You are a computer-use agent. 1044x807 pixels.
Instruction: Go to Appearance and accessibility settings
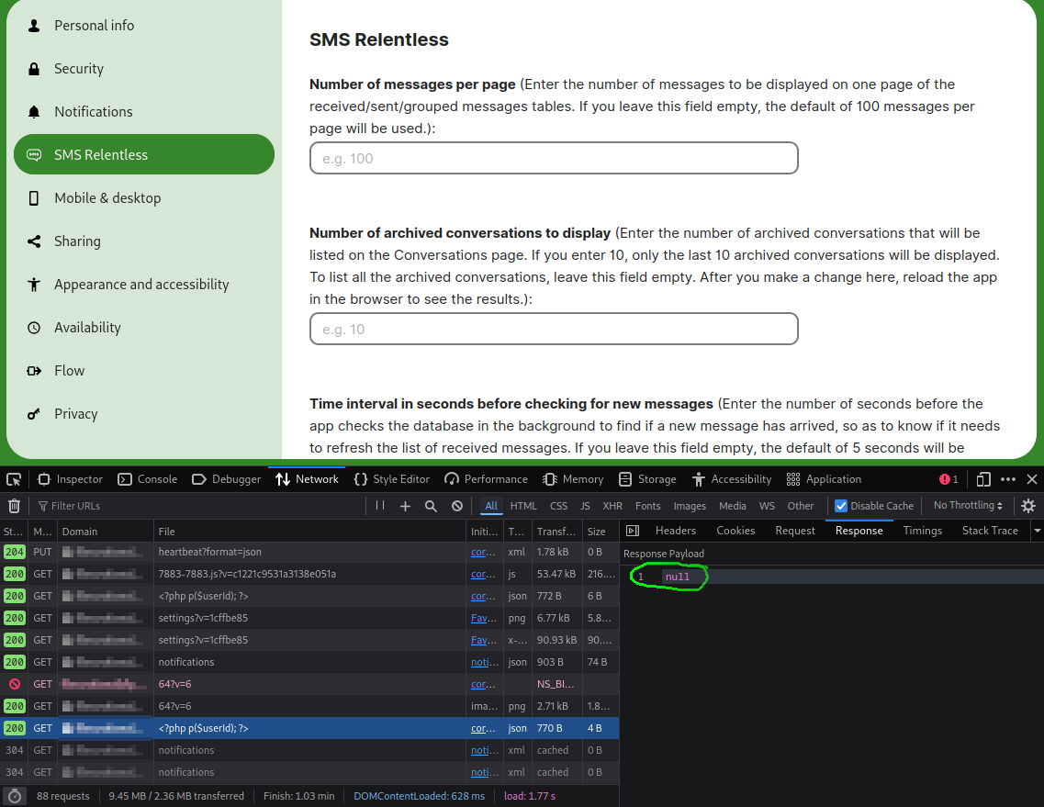141,285
